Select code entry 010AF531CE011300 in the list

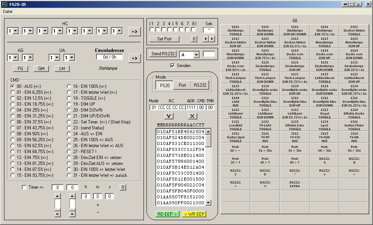coord(181,143)
